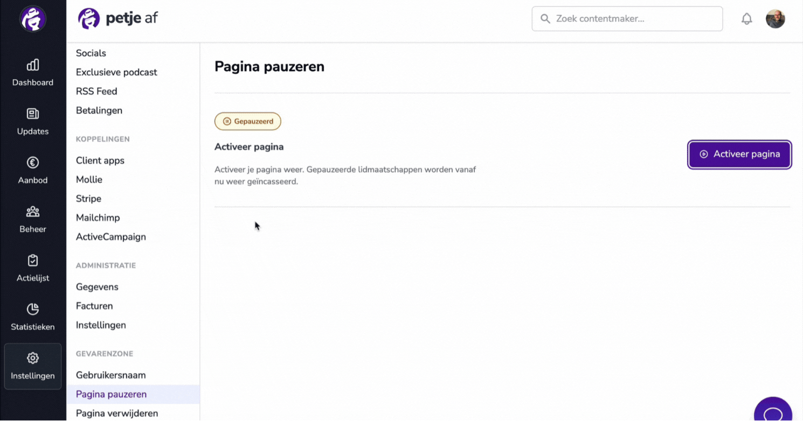Viewport: 803px width, 421px height.
Task: Open the Actielijst checklist icon
Action: (33, 261)
